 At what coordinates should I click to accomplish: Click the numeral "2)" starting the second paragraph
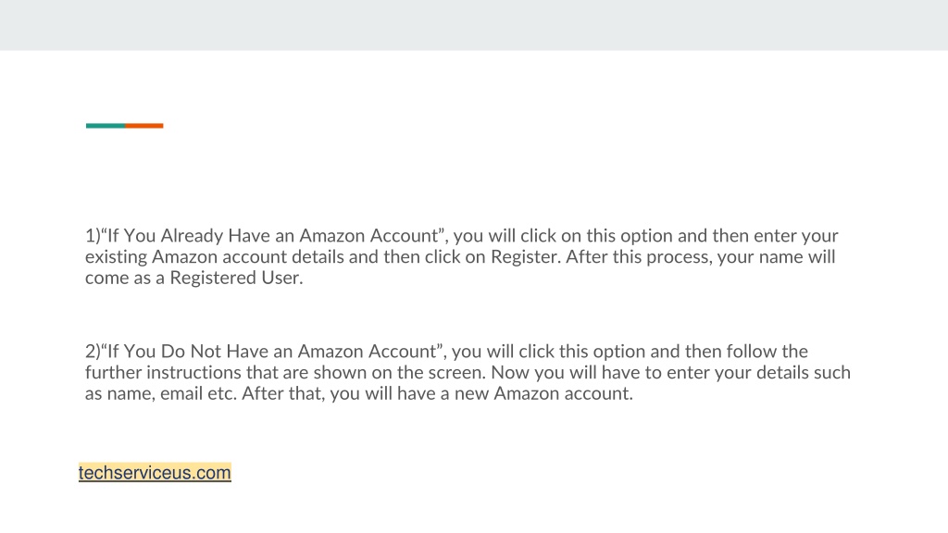click(93, 351)
